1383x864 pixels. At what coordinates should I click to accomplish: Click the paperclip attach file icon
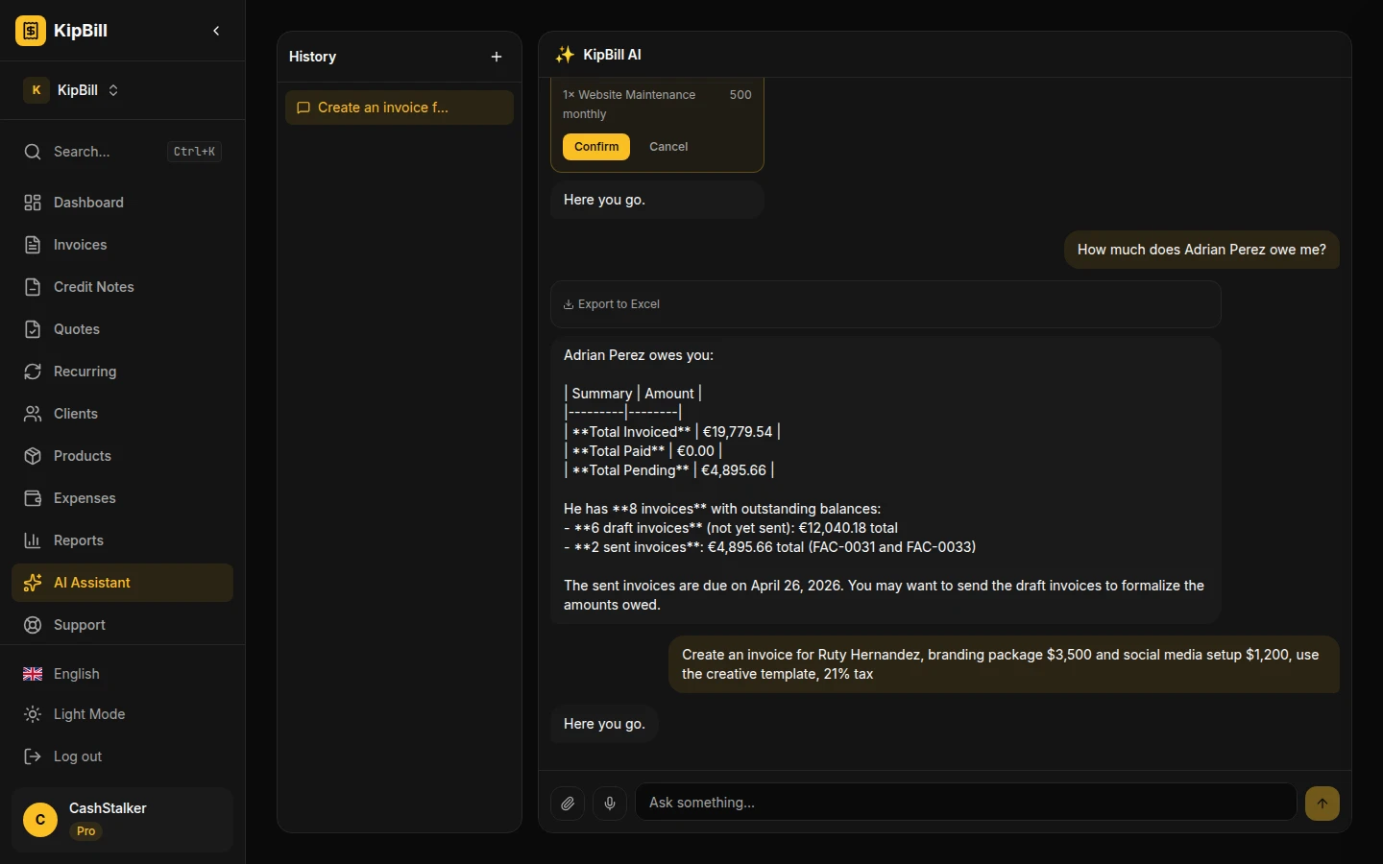[x=568, y=804]
